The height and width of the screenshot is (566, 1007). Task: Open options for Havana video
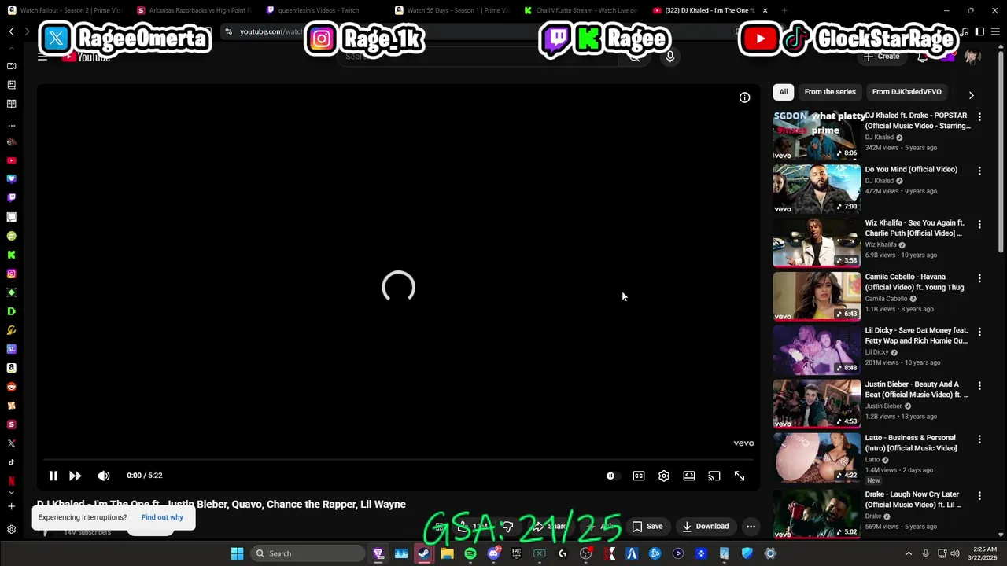pyautogui.click(x=979, y=278)
